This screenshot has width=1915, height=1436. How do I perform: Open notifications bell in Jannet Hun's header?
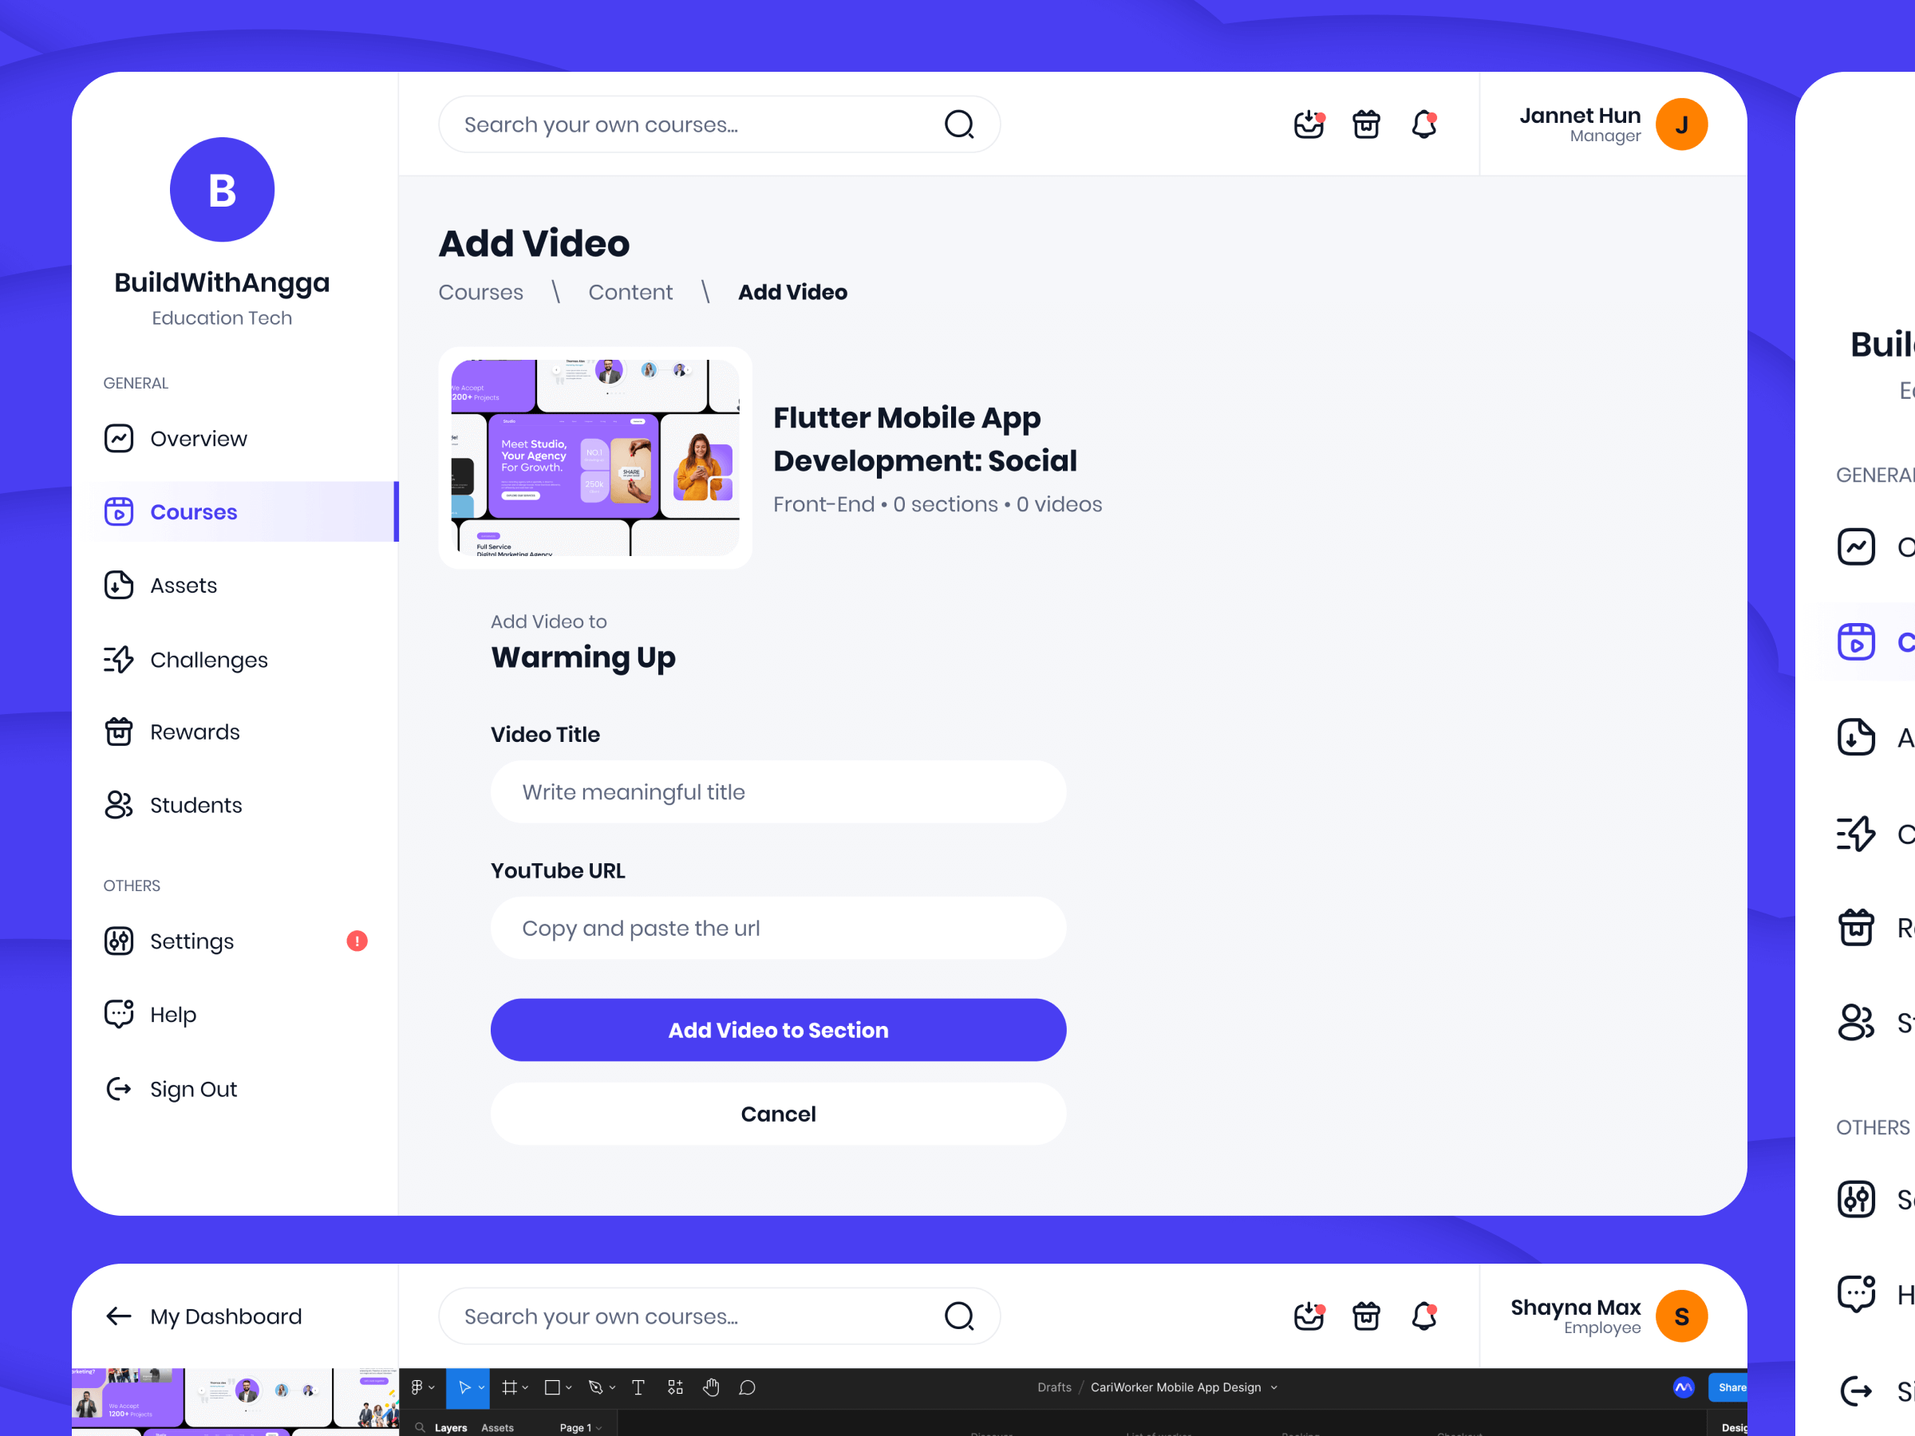(x=1424, y=124)
